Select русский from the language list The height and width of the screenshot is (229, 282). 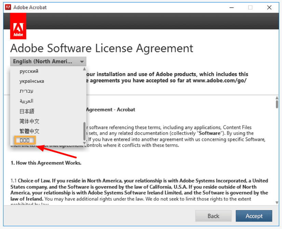tap(29, 71)
